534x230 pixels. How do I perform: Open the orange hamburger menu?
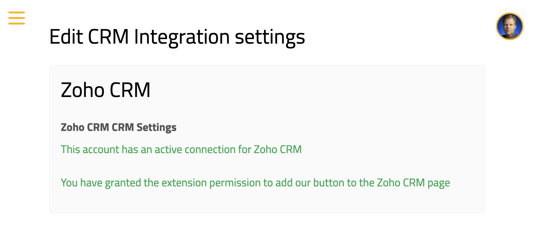[x=17, y=18]
